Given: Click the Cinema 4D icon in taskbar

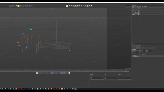Looking at the screenshot, I should click(x=75, y=89).
